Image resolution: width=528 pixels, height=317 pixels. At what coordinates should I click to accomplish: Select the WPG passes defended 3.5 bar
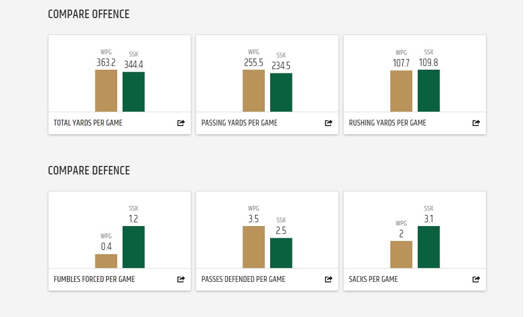254,247
